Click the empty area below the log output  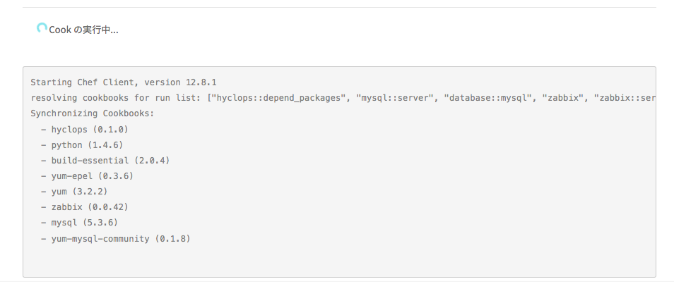(339, 261)
